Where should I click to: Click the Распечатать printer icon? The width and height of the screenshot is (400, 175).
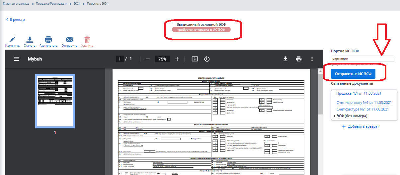[48, 40]
